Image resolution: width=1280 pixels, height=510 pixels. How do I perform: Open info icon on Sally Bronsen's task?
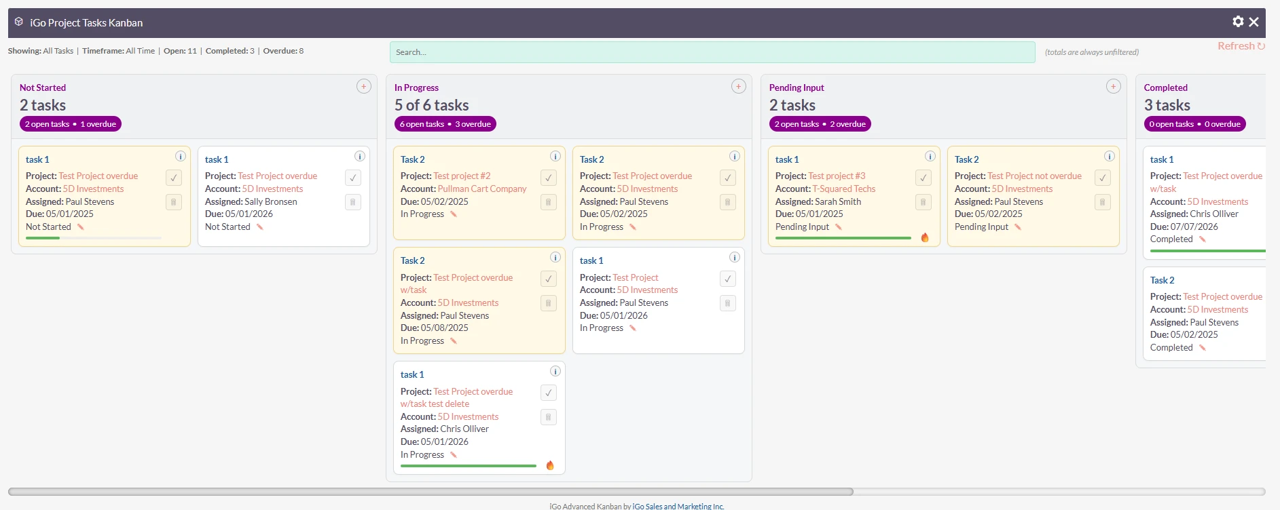pos(360,156)
